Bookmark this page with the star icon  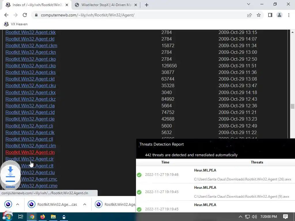pyautogui.click(x=259, y=15)
